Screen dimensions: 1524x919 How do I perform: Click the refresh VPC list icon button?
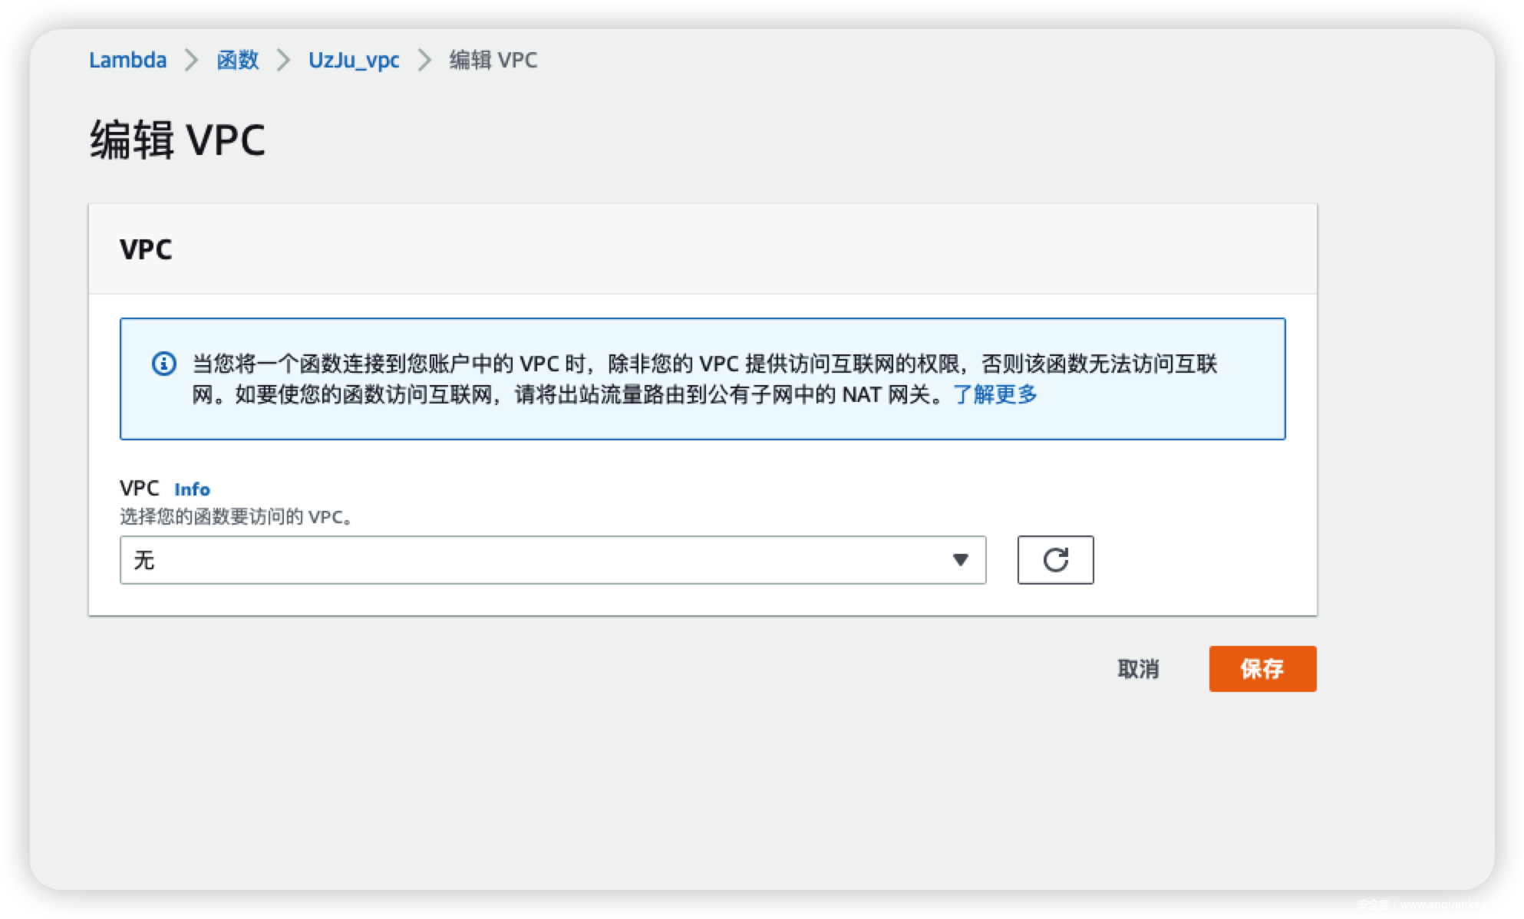click(1055, 560)
